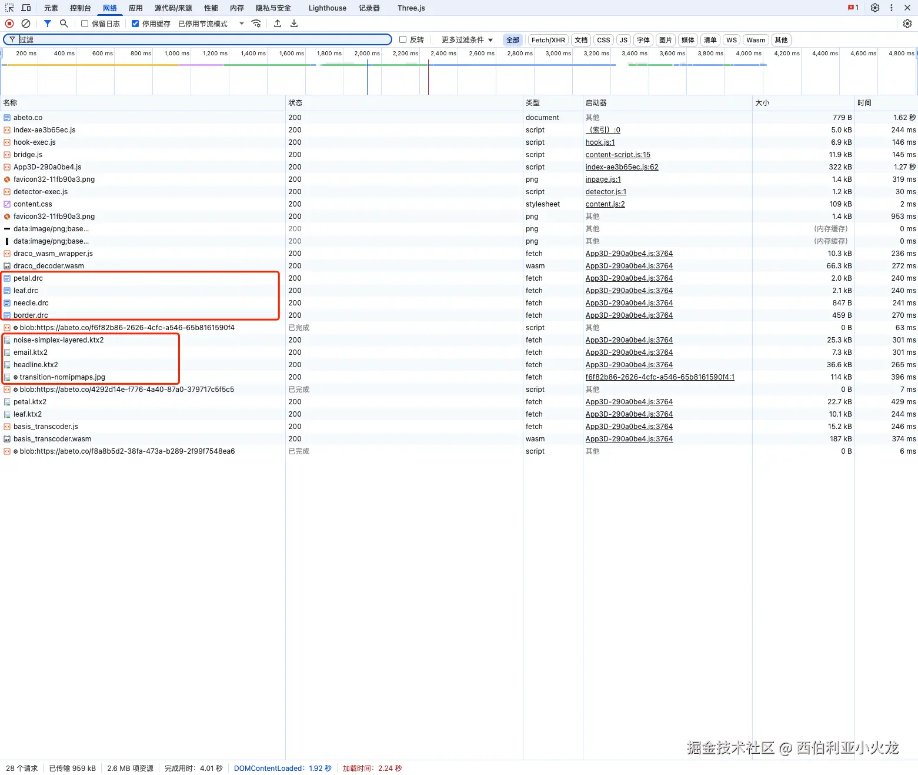Select the needle.drc request row
This screenshot has height=775, width=918.
(x=459, y=303)
